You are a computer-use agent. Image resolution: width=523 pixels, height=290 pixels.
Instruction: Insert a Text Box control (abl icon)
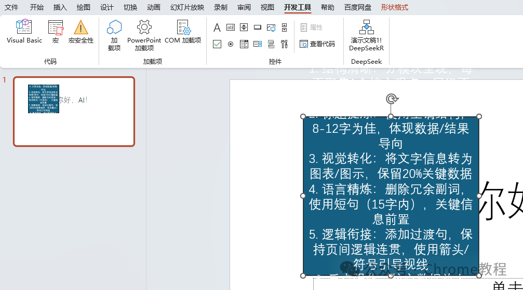[231, 27]
